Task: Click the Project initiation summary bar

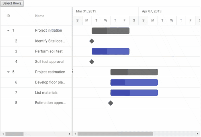Action: tap(110, 31)
